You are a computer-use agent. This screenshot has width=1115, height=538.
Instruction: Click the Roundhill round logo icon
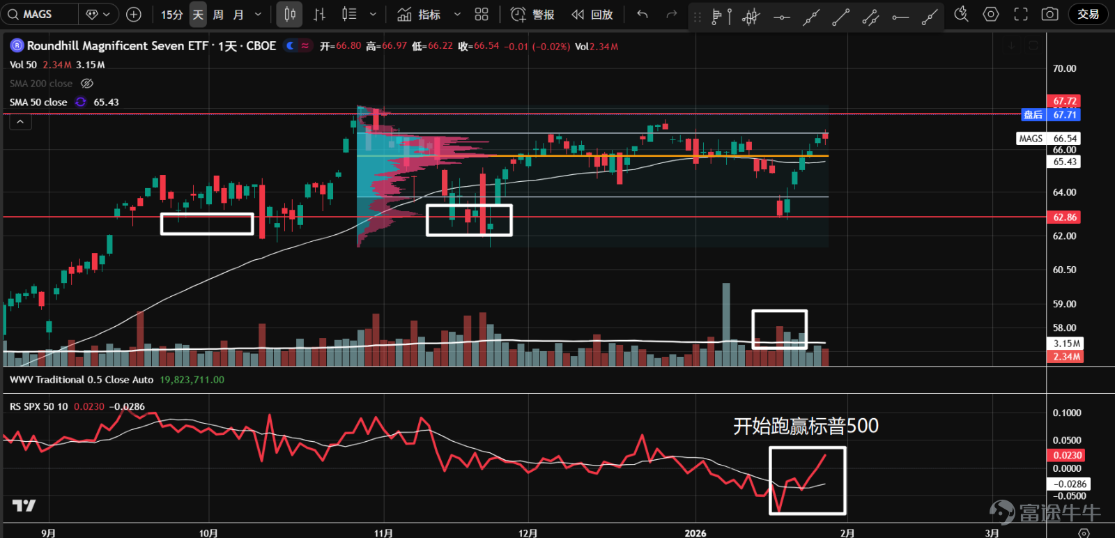coord(17,46)
